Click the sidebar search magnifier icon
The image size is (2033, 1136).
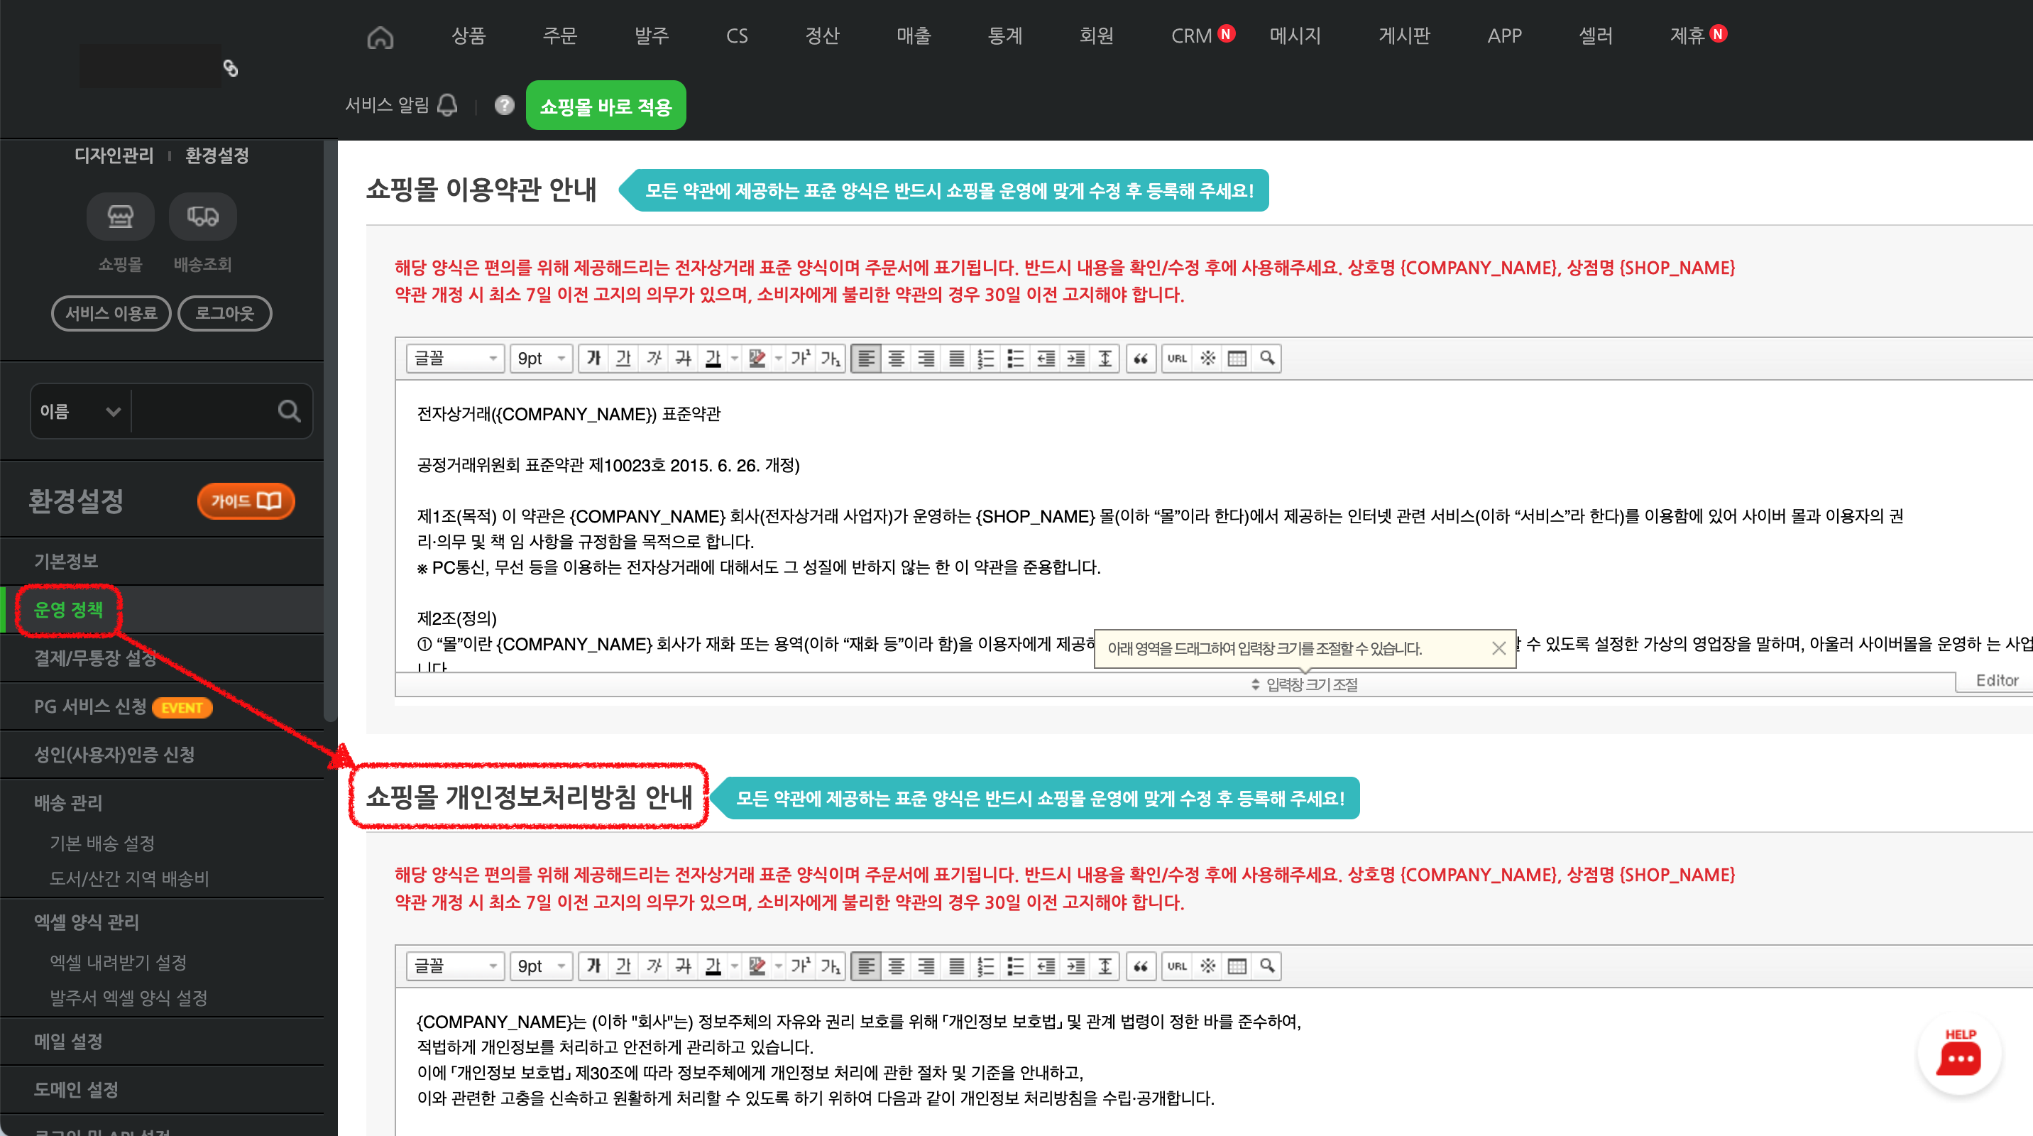(x=289, y=410)
